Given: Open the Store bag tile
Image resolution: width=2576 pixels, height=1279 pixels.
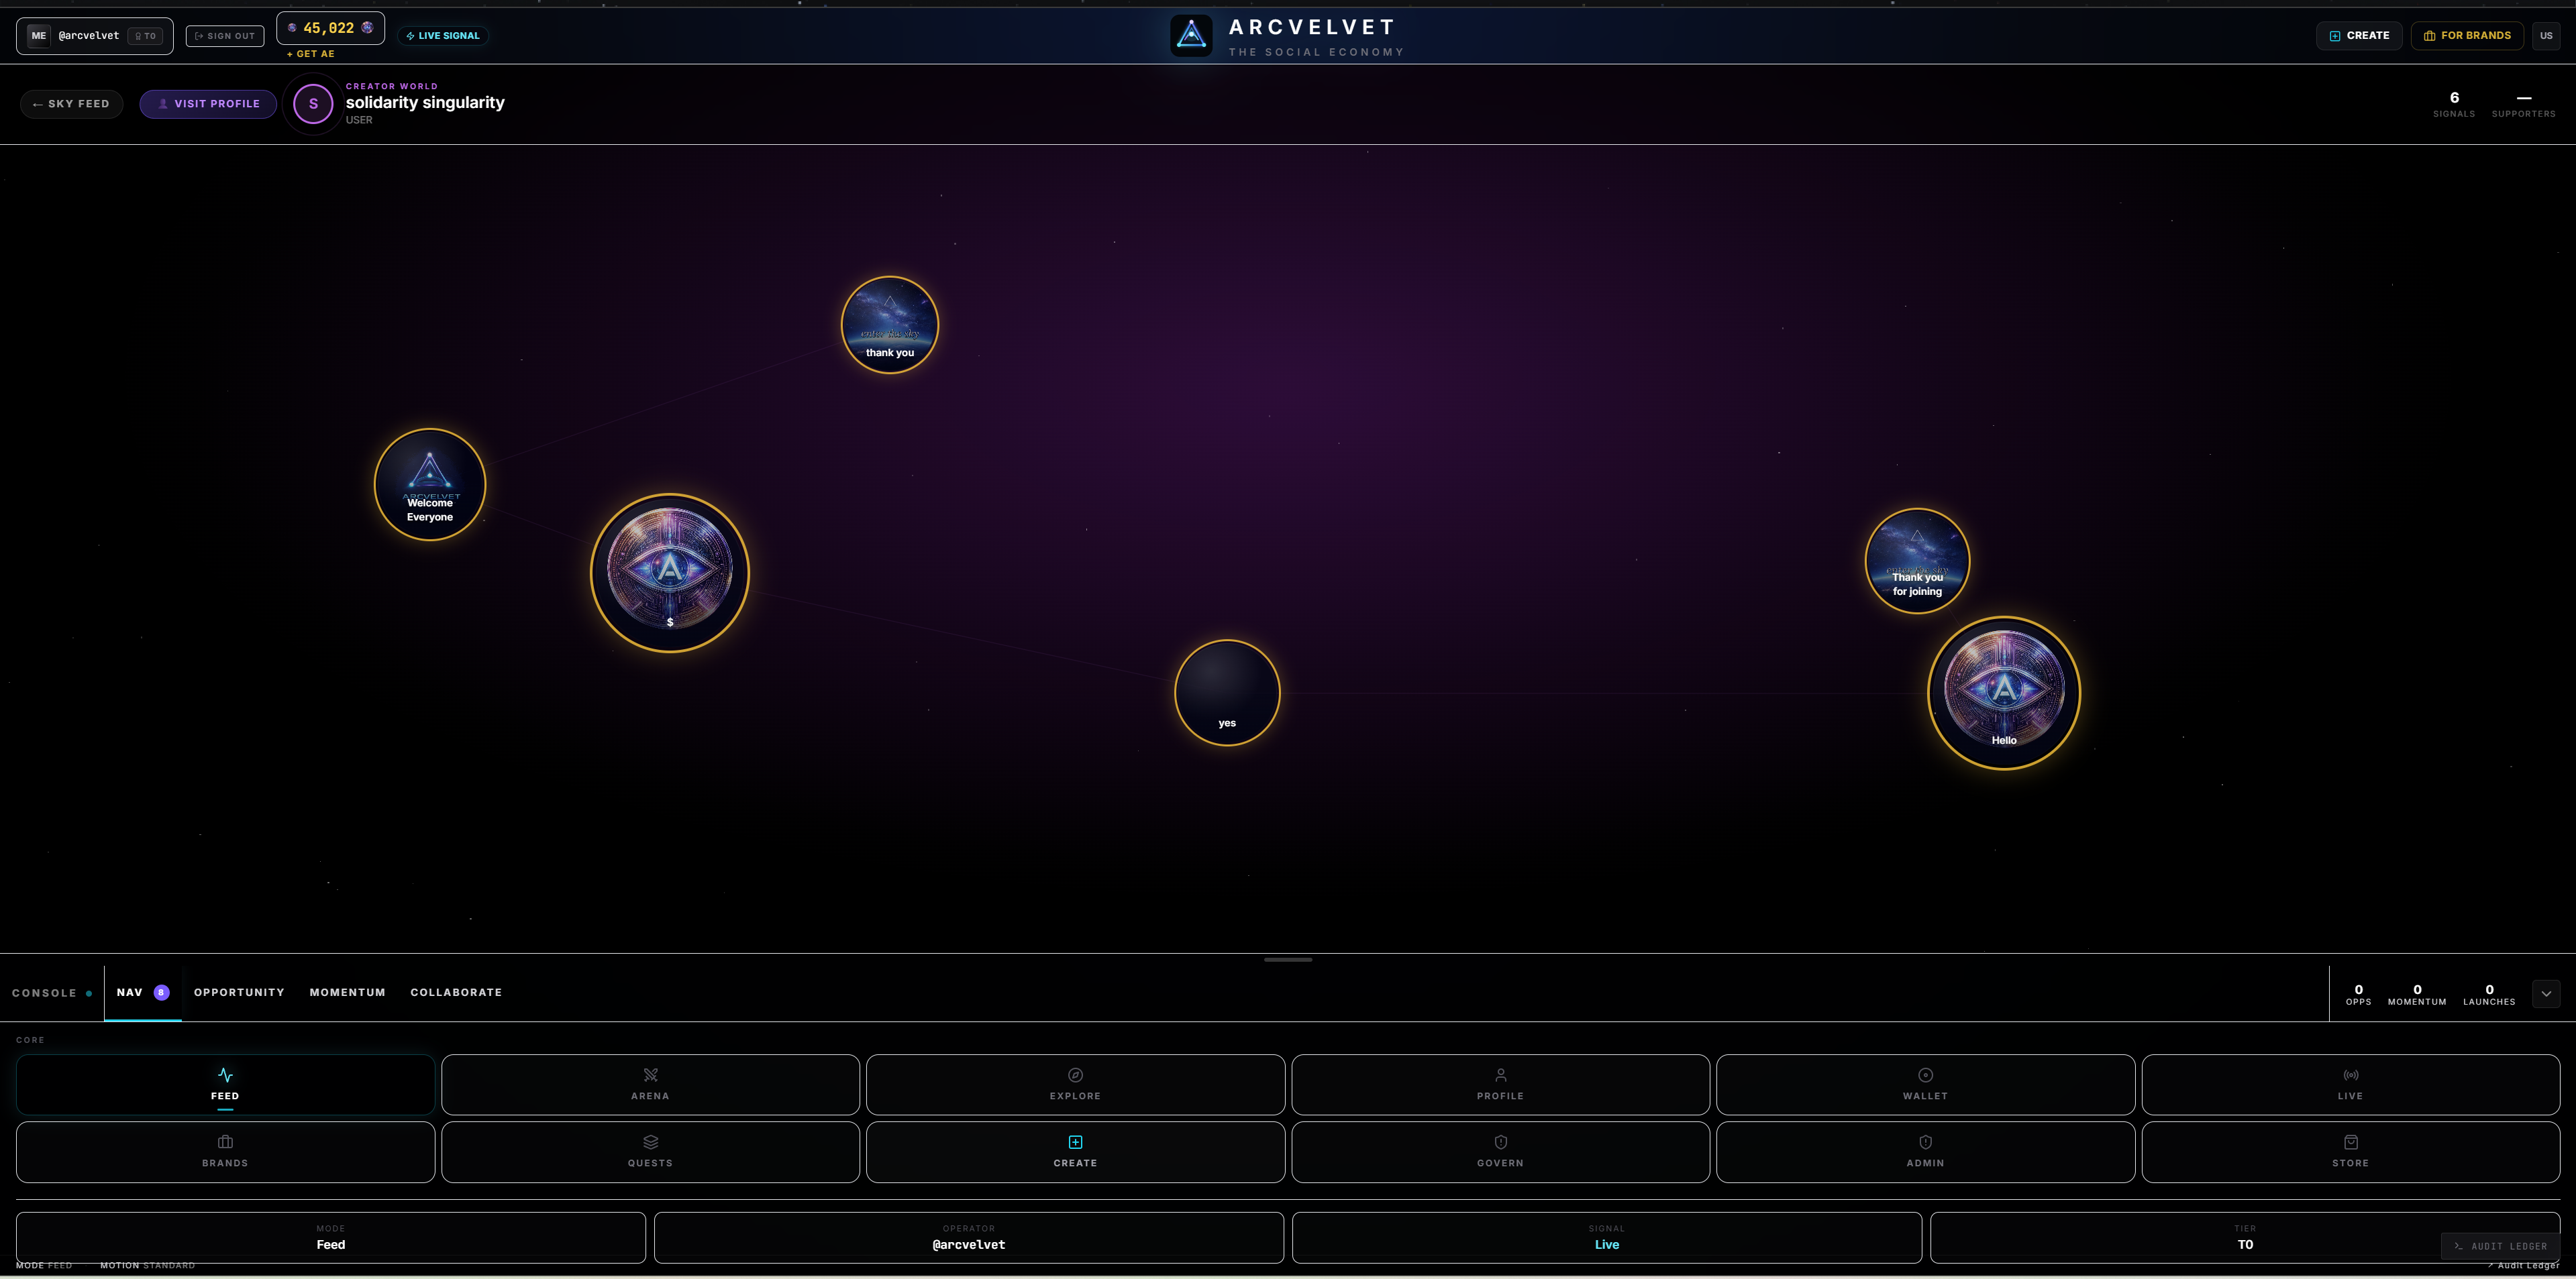Looking at the screenshot, I should click(x=2350, y=1151).
